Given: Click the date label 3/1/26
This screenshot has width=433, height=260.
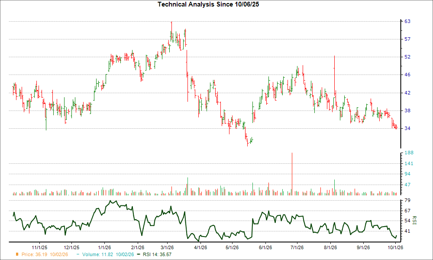Looking at the screenshot, I should tap(167, 247).
